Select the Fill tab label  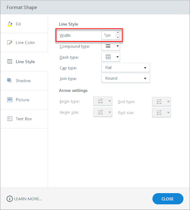coord(18,24)
